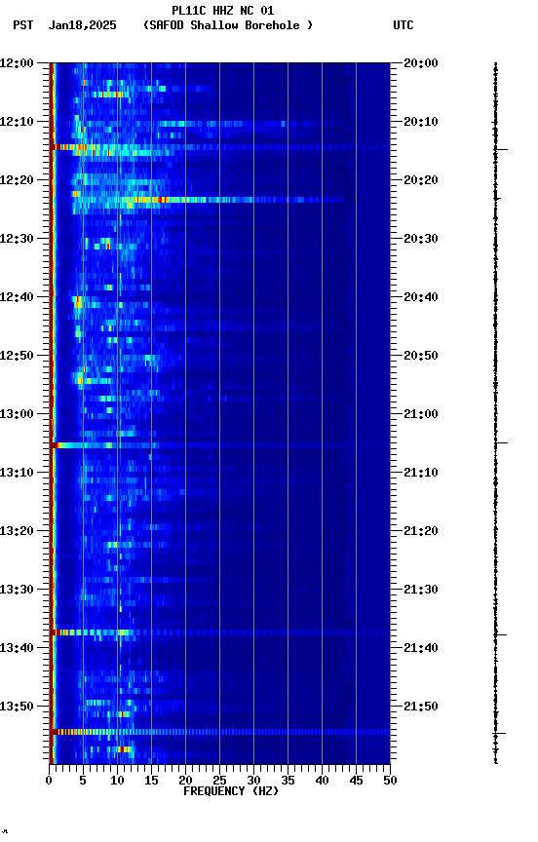Image resolution: width=538 pixels, height=842 pixels.
Task: Click the broadband event streak near 13:54
Action: 219,732
